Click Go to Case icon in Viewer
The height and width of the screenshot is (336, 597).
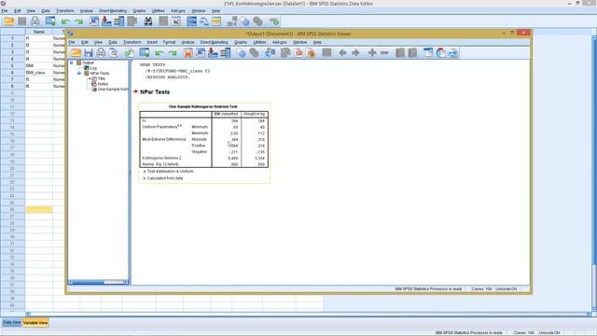tap(201, 53)
